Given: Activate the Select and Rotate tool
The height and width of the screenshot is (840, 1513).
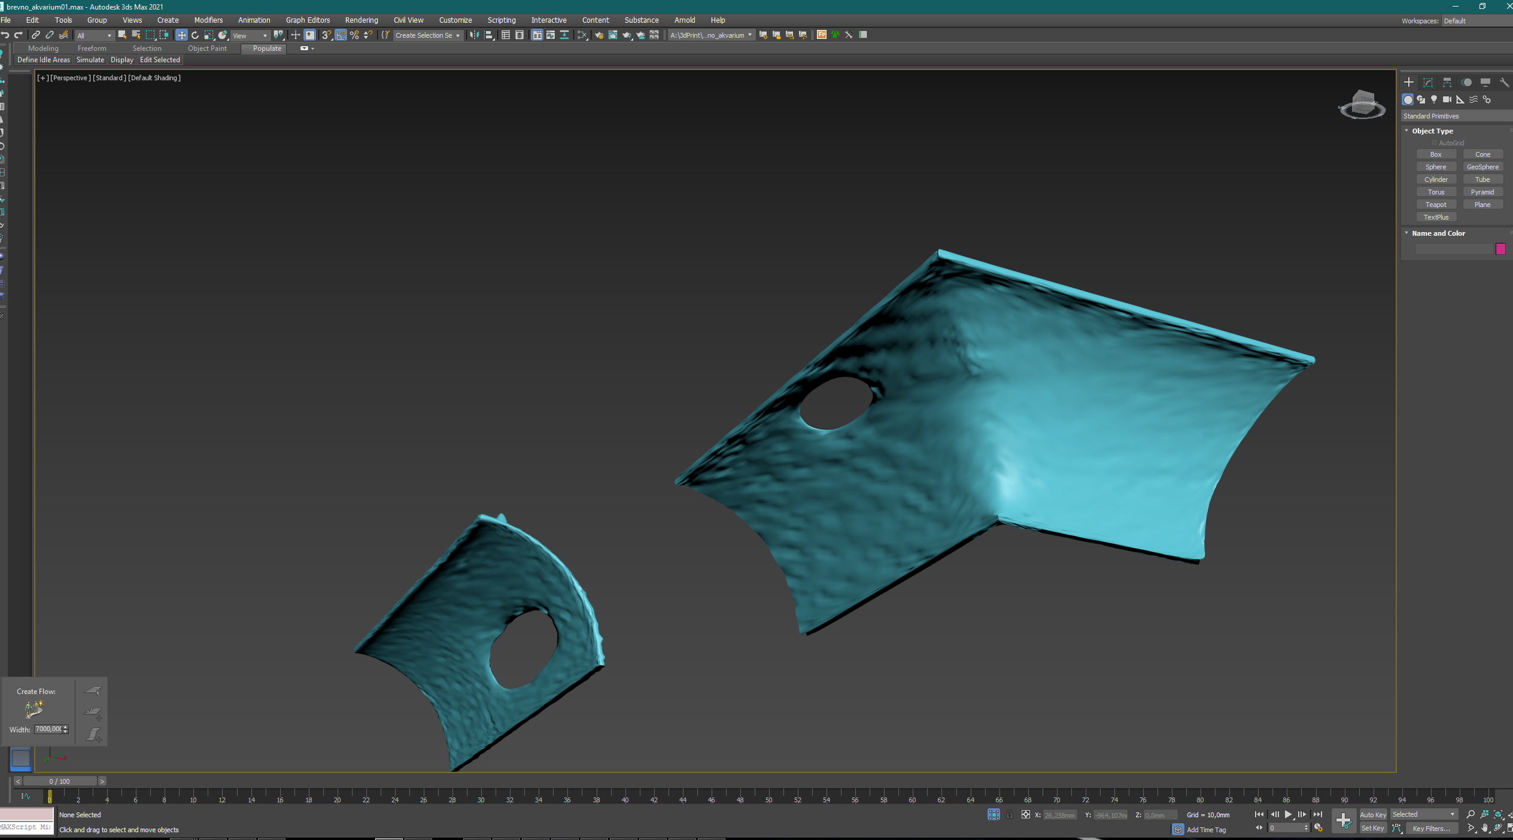Looking at the screenshot, I should 195,35.
